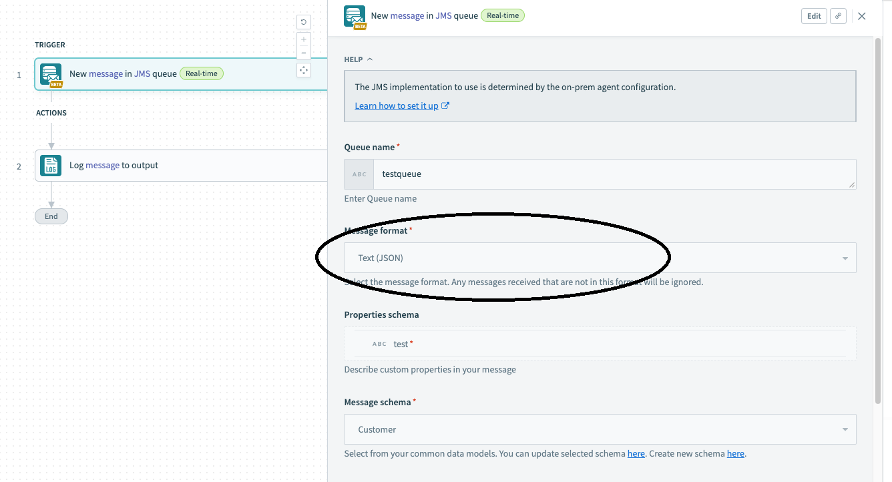The height and width of the screenshot is (482, 892).
Task: Select the 'Log message to output' step
Action: 181,166
